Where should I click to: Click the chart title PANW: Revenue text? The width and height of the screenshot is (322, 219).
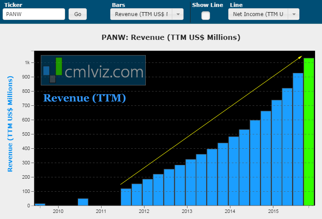(x=171, y=37)
